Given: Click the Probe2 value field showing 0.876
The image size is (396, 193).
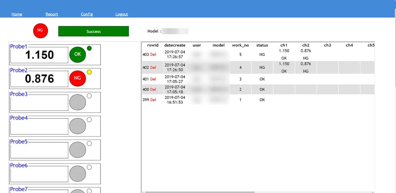Looking at the screenshot, I should click(39, 79).
